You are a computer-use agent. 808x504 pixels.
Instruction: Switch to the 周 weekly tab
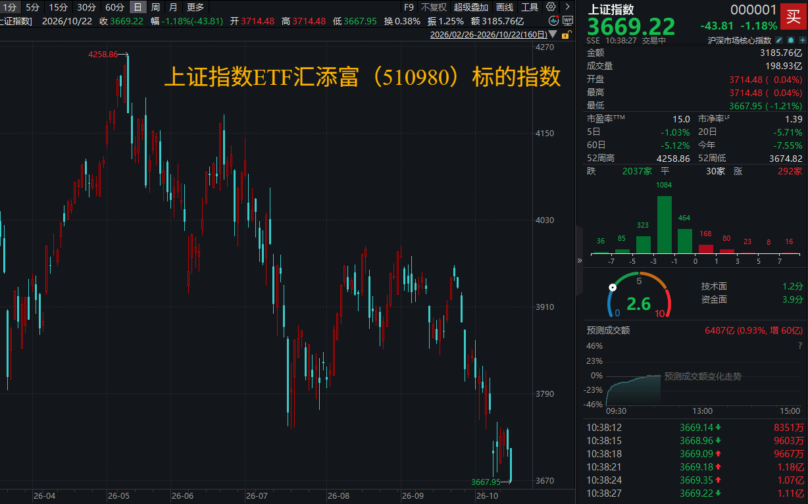pyautogui.click(x=155, y=7)
